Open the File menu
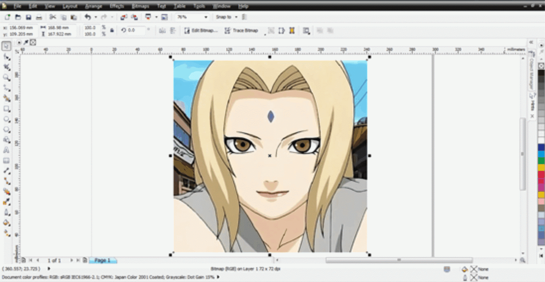The width and height of the screenshot is (545, 282). coord(17,6)
